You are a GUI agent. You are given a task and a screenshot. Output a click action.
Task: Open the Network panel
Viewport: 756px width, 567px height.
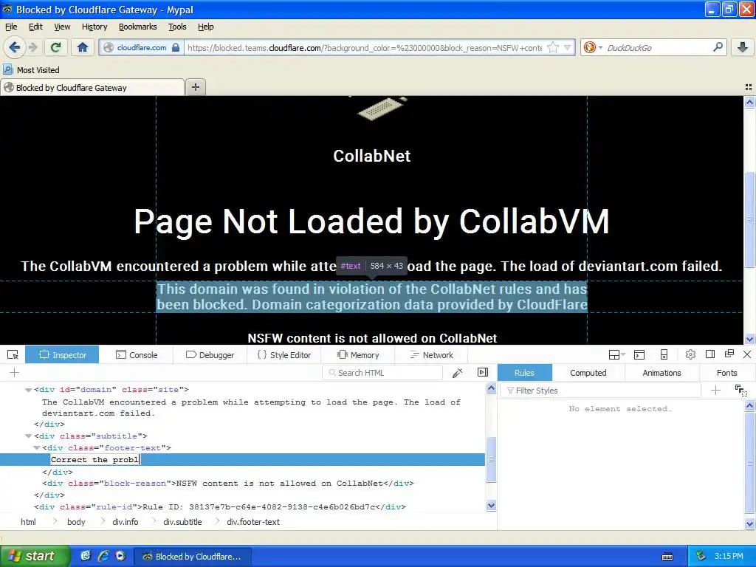[431, 355]
